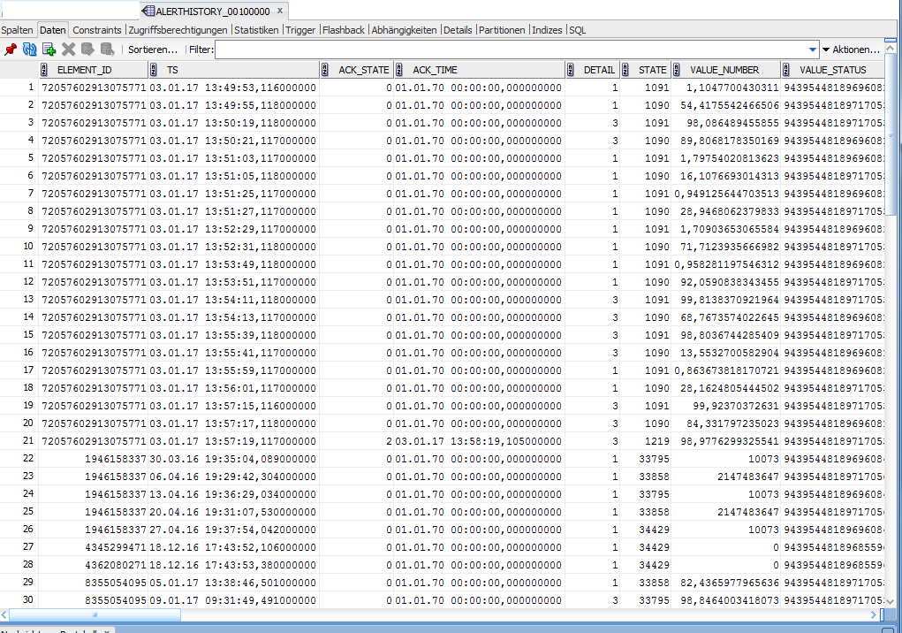Click the ELEMENT_ID column sort icon
This screenshot has width=902, height=633.
coord(44,70)
